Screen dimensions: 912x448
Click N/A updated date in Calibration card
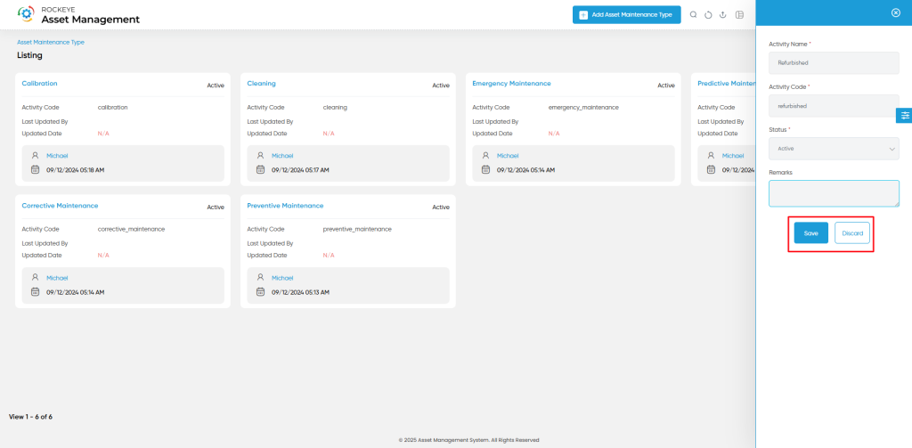(103, 134)
